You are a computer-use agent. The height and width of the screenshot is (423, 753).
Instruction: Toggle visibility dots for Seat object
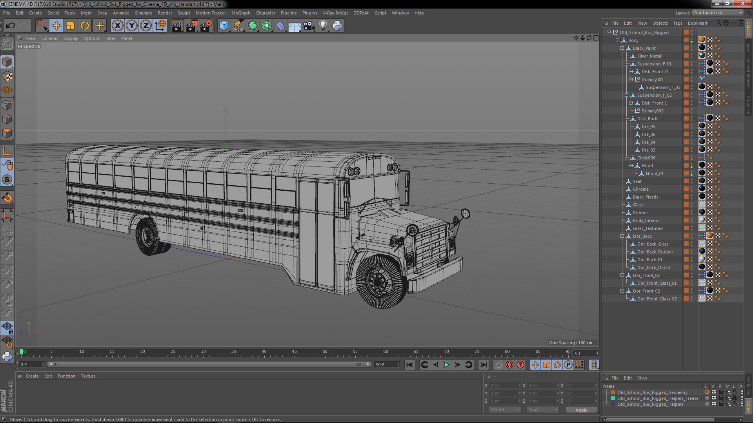tap(692, 181)
